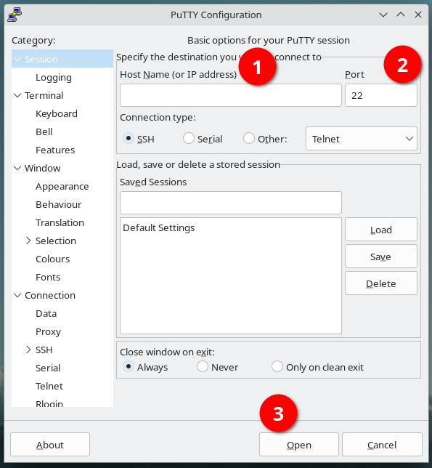The image size is (432, 468).
Task: Collapse the Window tree category
Action: click(18, 168)
